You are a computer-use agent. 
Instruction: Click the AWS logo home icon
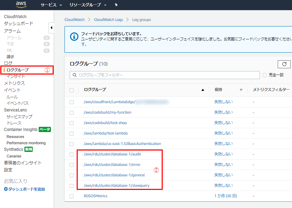(x=21, y=5)
